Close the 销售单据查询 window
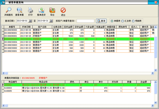Screen dimensions: 159x109 (156, 2)
